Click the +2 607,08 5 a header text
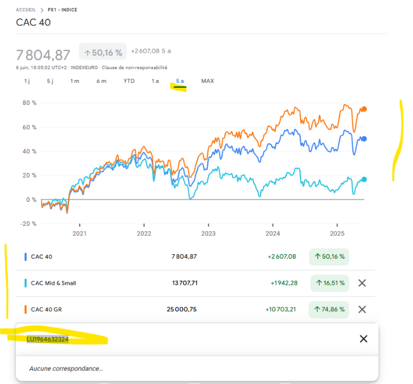 151,51
